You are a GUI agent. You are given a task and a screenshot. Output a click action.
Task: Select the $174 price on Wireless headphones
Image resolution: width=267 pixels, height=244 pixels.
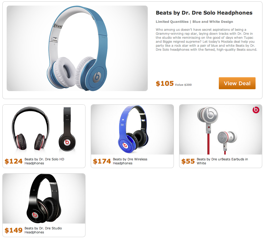[x=102, y=161]
